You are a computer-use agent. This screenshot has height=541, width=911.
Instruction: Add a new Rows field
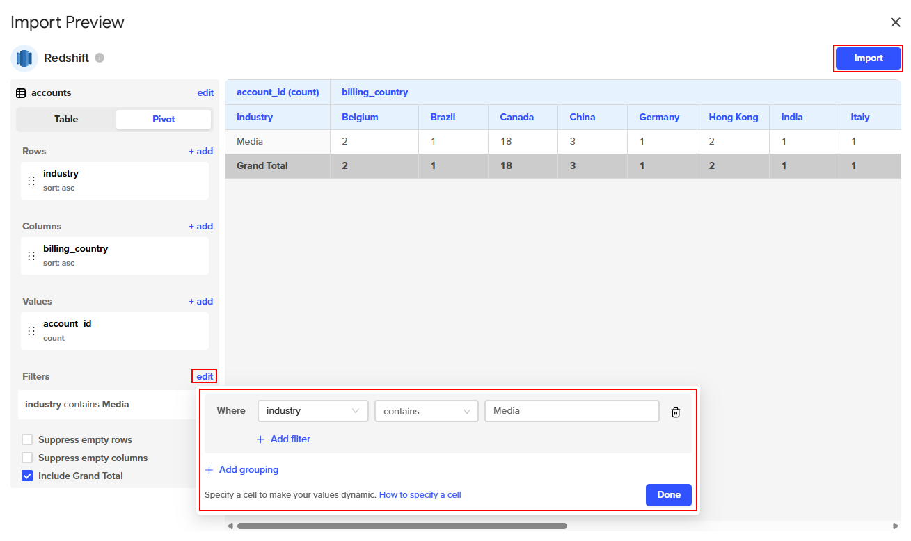tap(200, 151)
